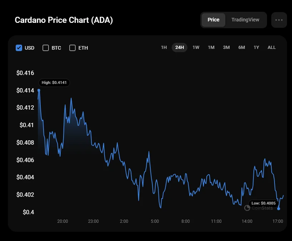Image resolution: width=292 pixels, height=241 pixels.
Task: Click the Low: $0.4005 price label
Action: (x=264, y=203)
